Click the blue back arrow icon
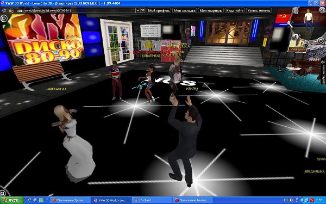Screen dimensions: 326x204 4,10
